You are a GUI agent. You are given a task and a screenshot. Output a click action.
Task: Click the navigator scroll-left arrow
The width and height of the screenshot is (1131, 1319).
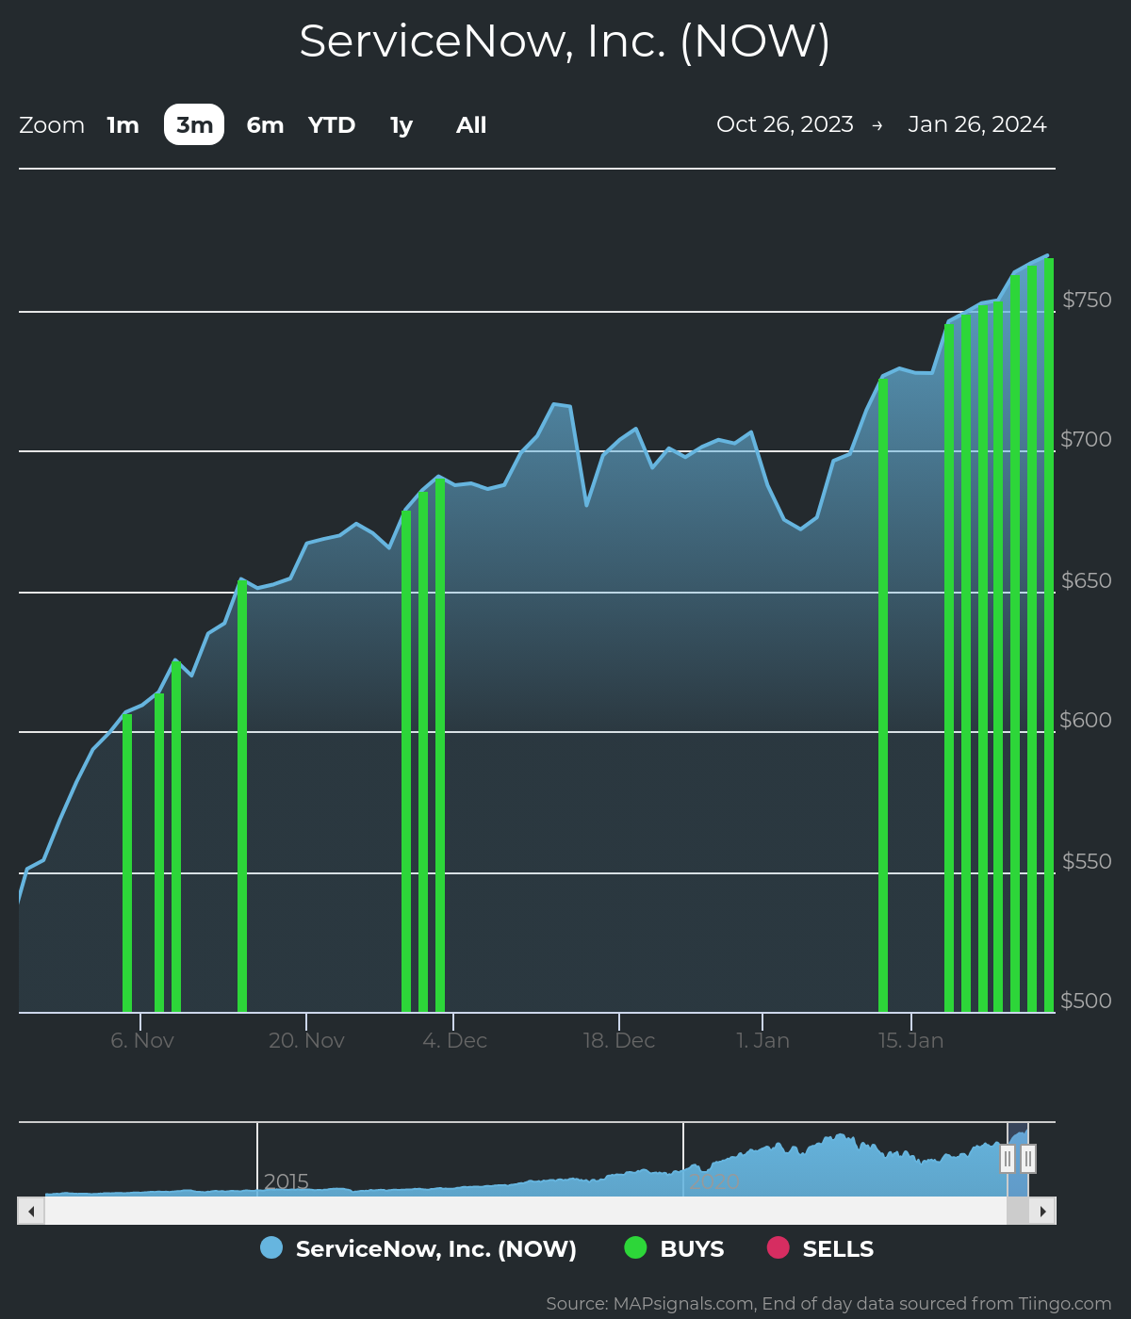31,1211
